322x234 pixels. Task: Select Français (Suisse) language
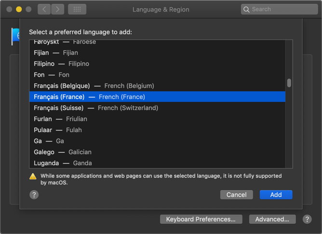click(x=96, y=108)
